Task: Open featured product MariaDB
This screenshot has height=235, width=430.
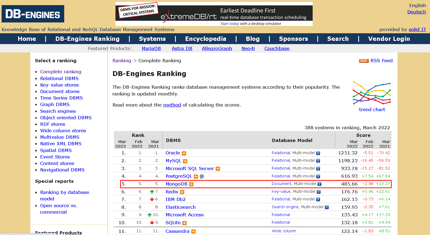Action: tap(151, 48)
